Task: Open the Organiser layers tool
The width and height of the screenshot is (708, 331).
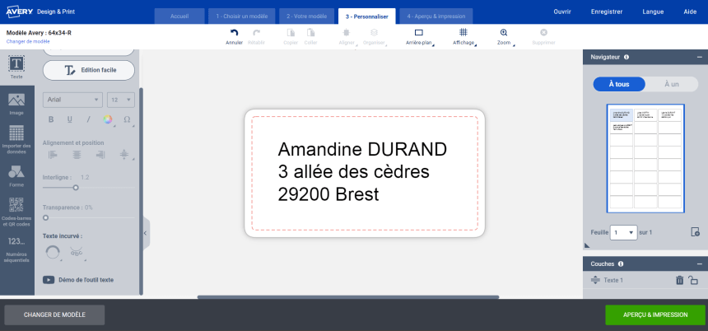Action: (x=374, y=33)
